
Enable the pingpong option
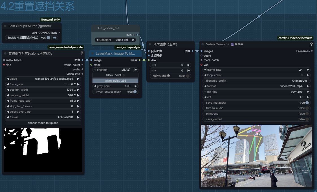pyautogui.click(x=307, y=114)
